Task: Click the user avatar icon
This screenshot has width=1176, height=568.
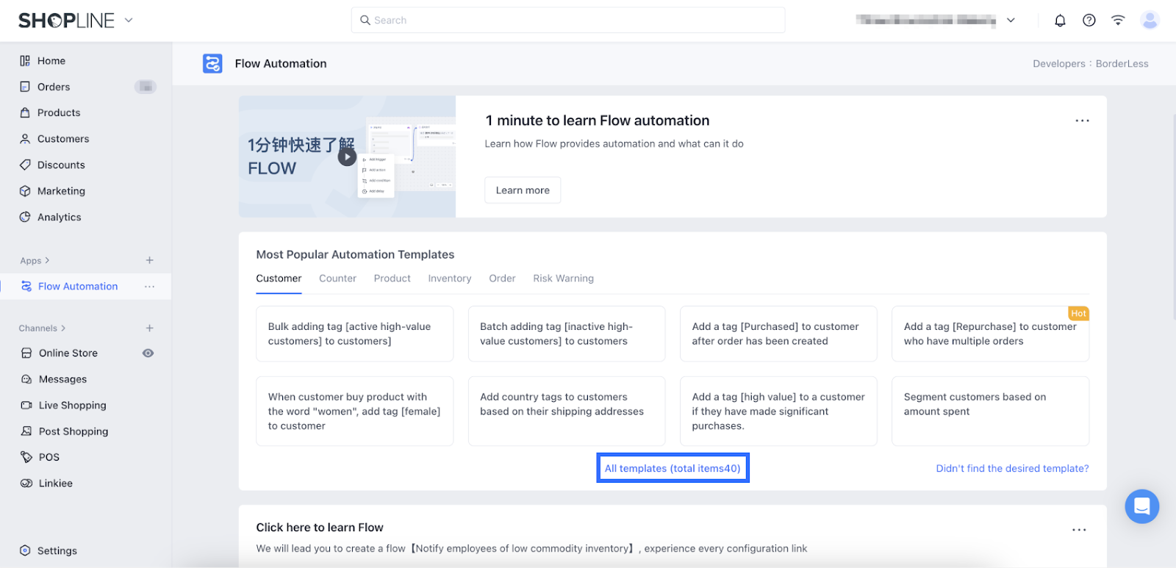Action: click(x=1150, y=21)
